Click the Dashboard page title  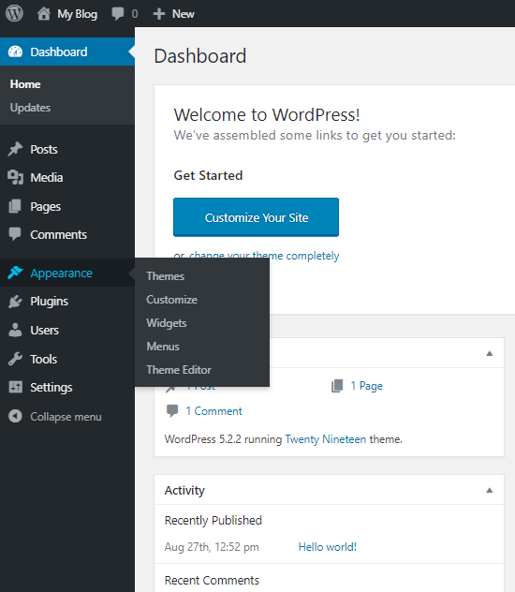pyautogui.click(x=200, y=56)
